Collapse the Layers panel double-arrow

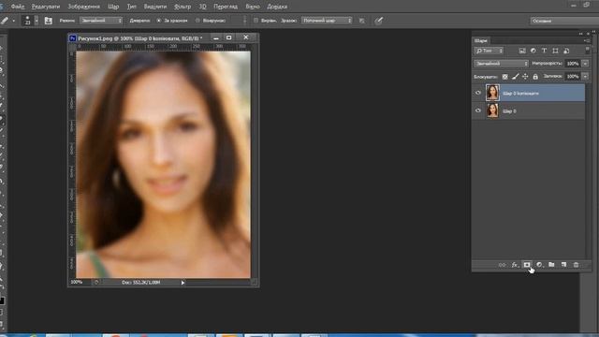click(x=581, y=34)
